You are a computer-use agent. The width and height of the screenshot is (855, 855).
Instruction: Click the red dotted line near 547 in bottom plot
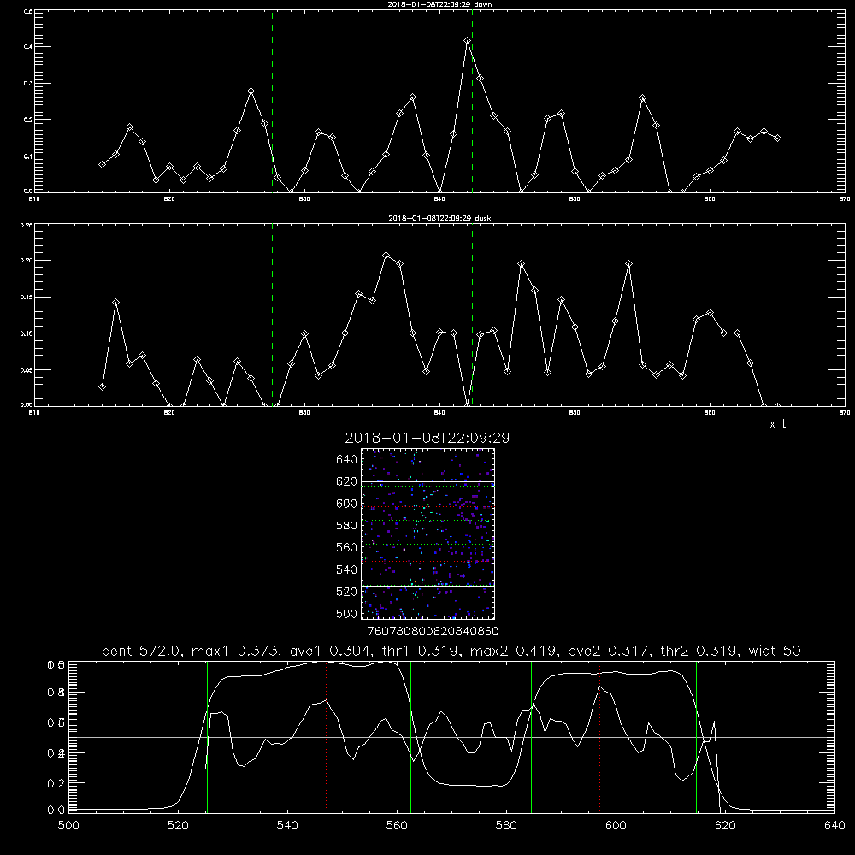pyautogui.click(x=326, y=736)
